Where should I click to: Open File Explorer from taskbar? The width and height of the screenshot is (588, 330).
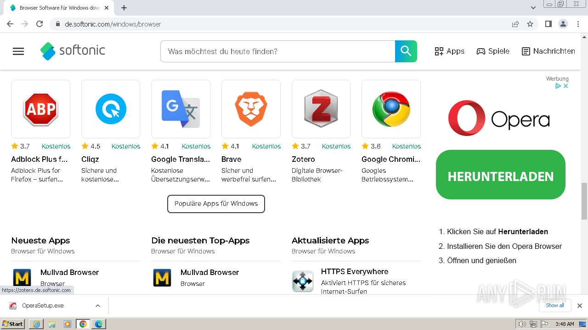52,324
